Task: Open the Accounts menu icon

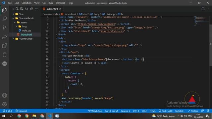Action: pos(4,96)
